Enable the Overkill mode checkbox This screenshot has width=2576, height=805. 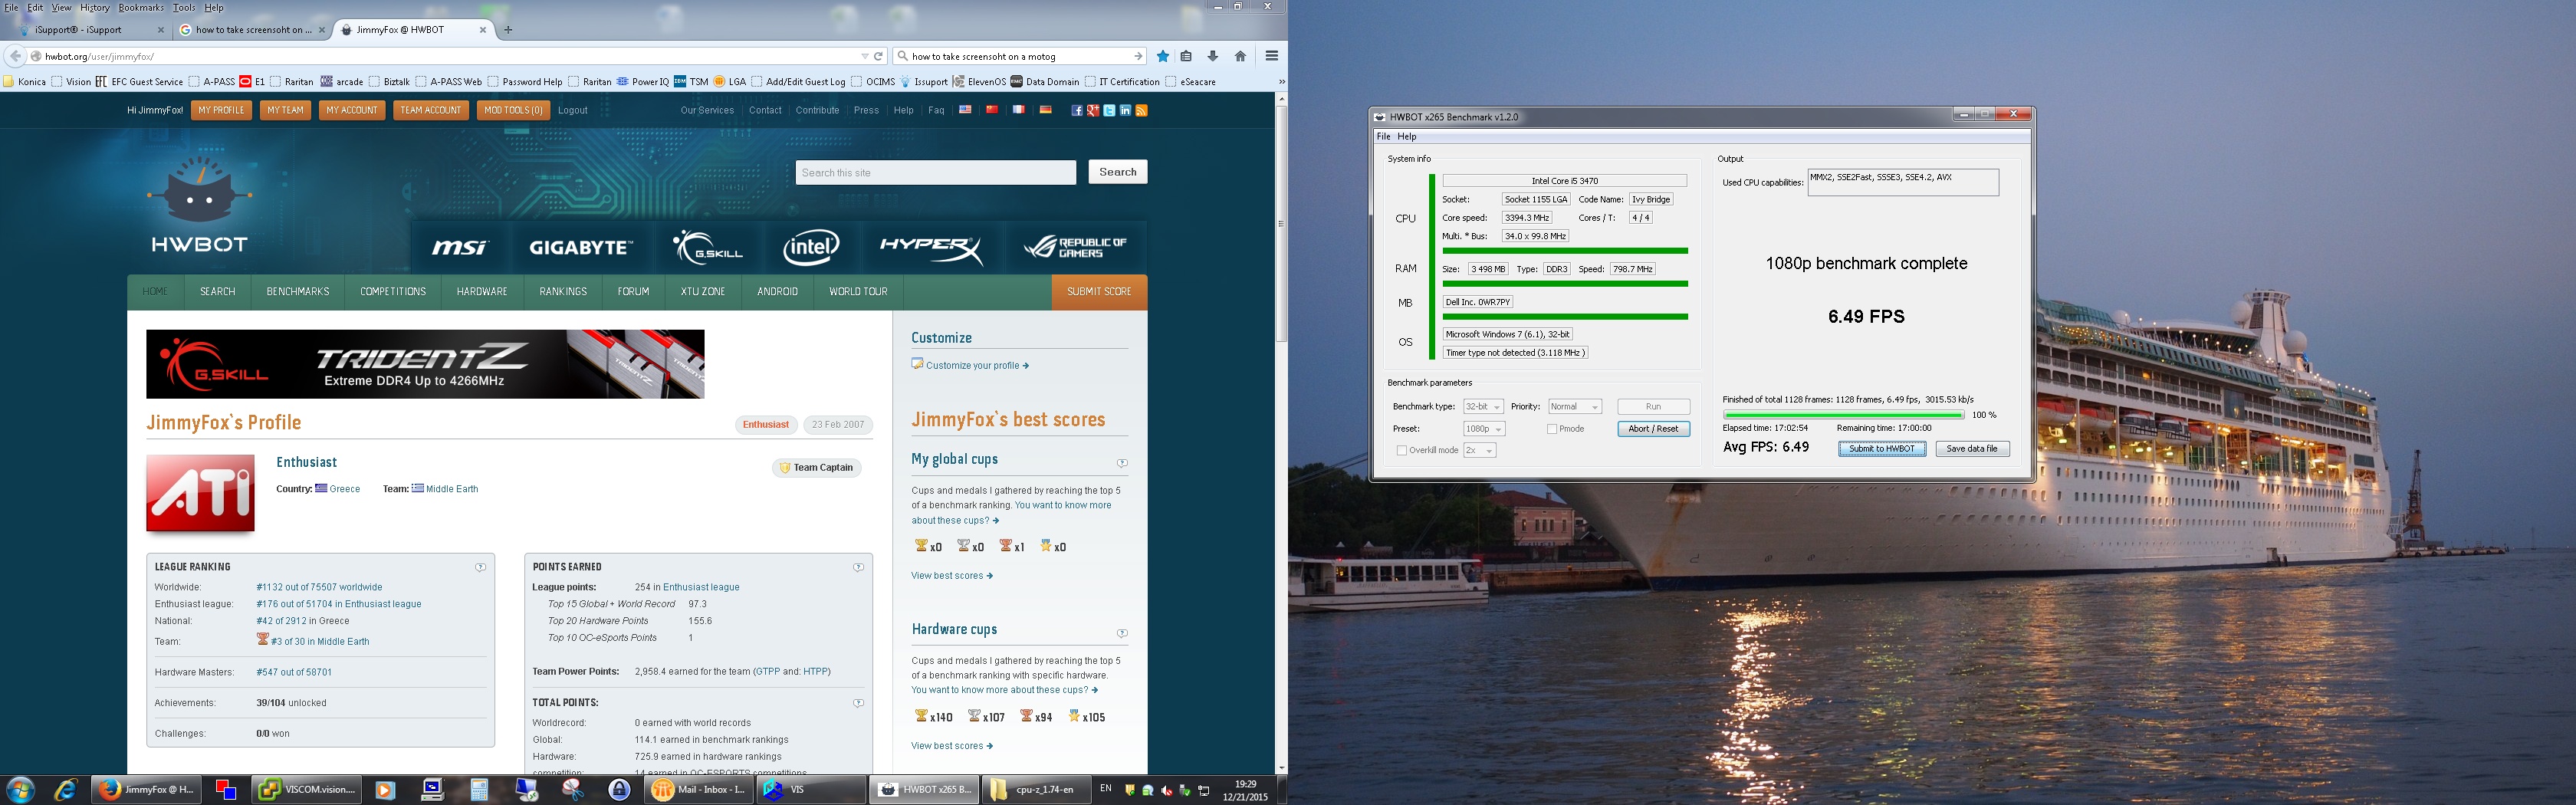point(1402,451)
